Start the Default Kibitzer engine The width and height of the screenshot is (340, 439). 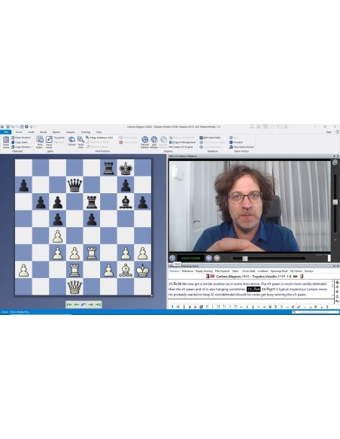pos(144,142)
